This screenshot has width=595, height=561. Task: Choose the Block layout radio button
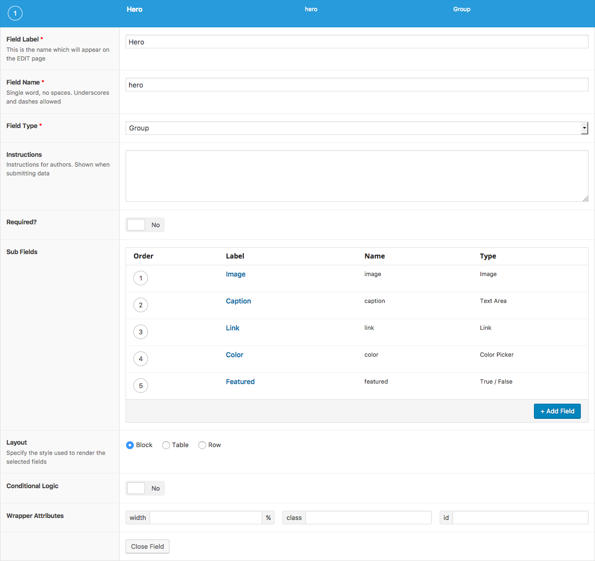click(x=130, y=445)
